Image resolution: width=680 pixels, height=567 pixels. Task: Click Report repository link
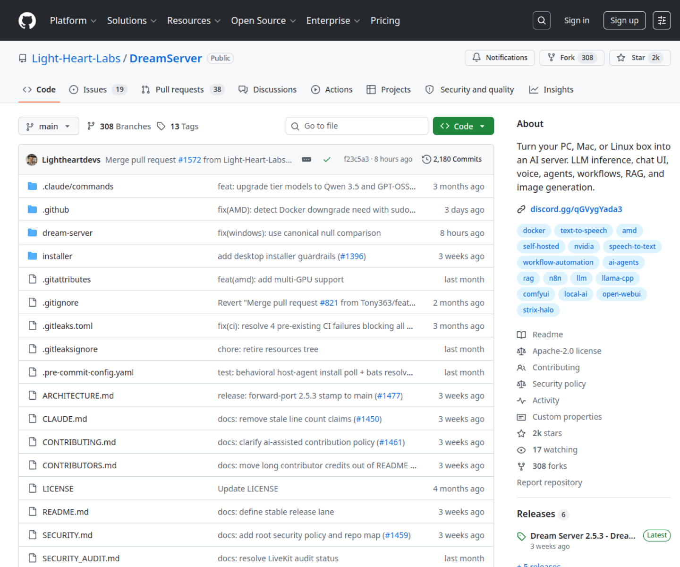coord(549,482)
